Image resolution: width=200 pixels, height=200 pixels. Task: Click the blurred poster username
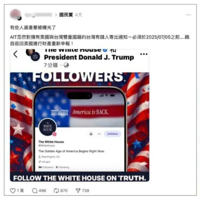click(x=38, y=15)
